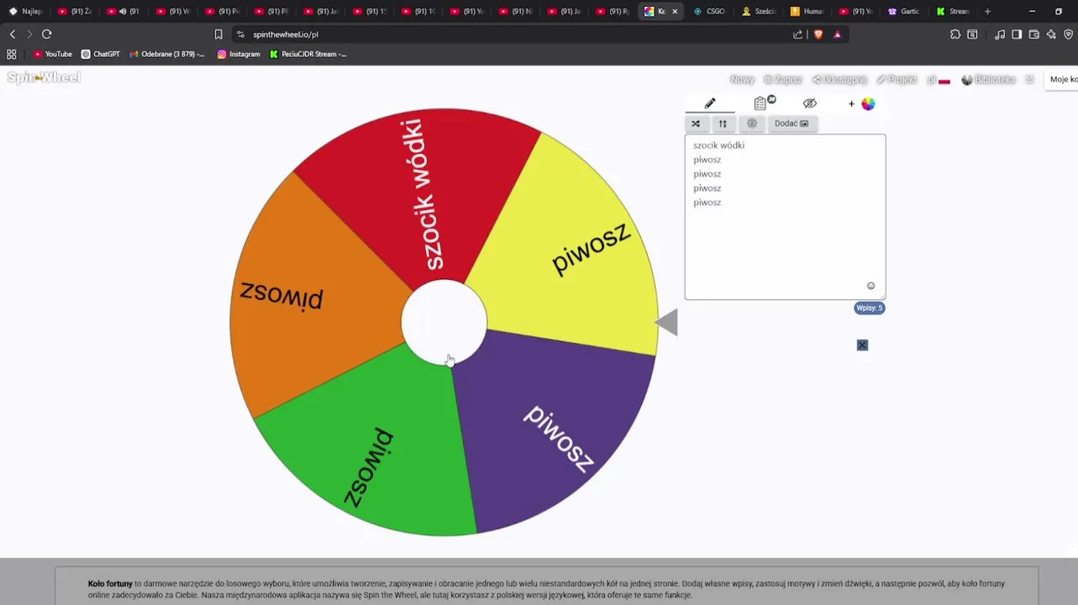Switch to the CSGO browser tab
The image size is (1078, 605).
pyautogui.click(x=709, y=12)
